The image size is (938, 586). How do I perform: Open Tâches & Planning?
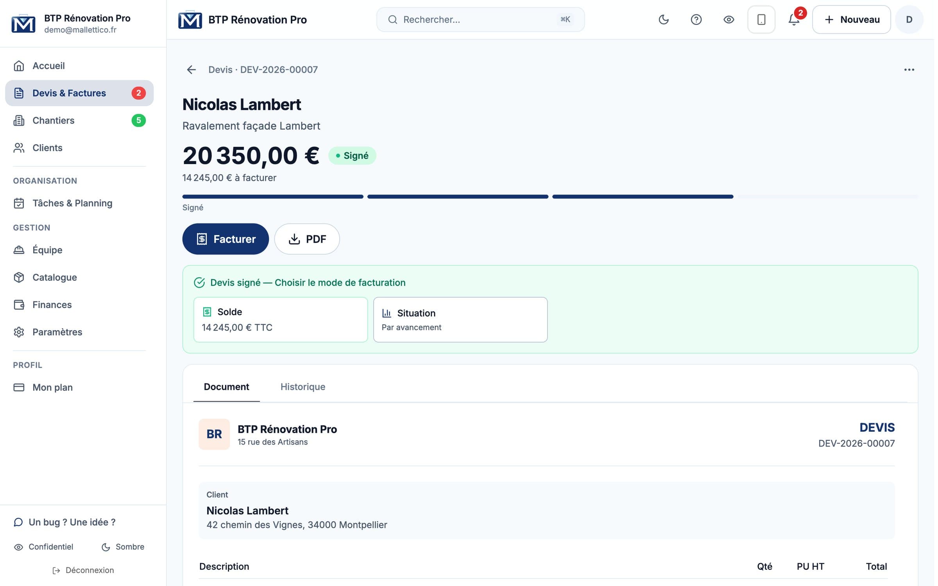click(79, 203)
